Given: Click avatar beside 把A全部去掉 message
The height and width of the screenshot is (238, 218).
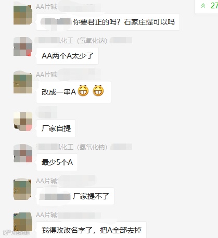Looking at the screenshot, I should [x=23, y=222].
